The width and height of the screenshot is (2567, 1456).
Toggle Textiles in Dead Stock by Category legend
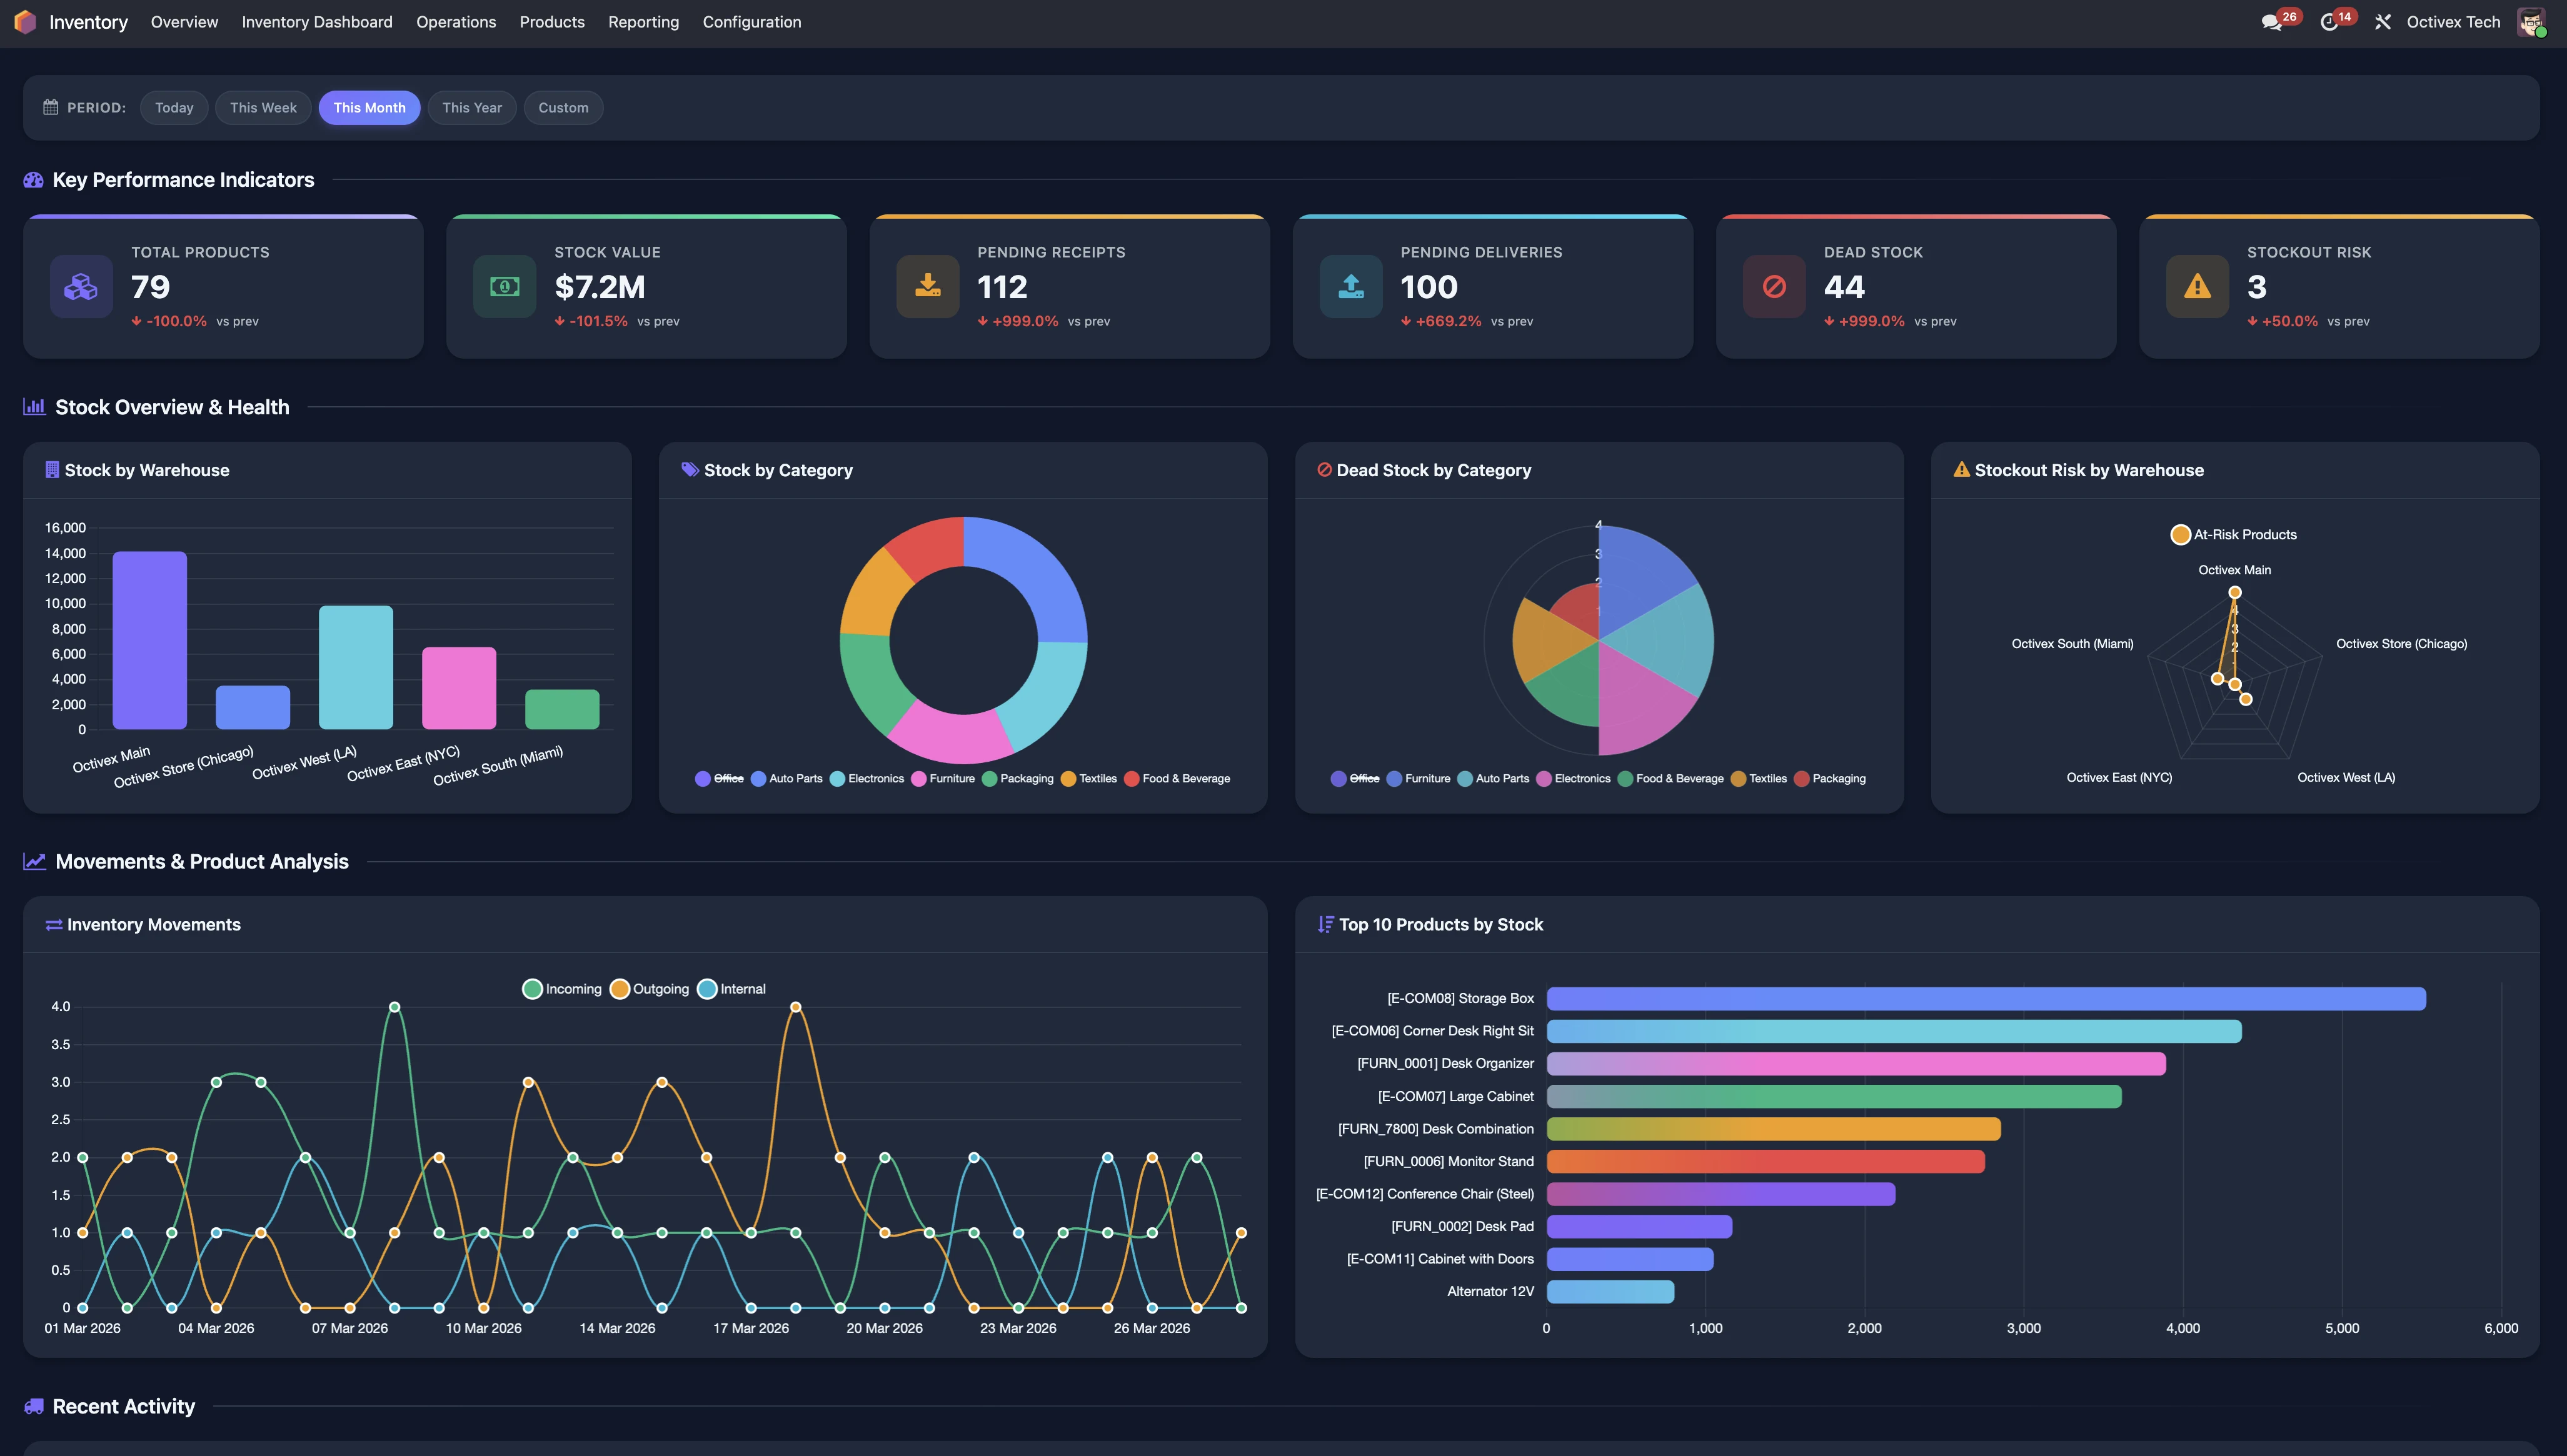pyautogui.click(x=1759, y=779)
